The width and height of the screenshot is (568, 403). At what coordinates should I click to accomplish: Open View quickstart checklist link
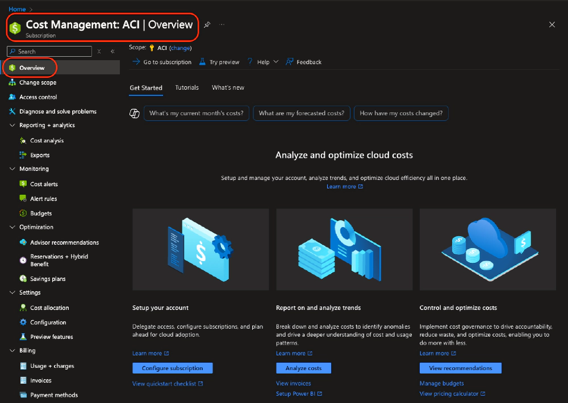(x=168, y=384)
